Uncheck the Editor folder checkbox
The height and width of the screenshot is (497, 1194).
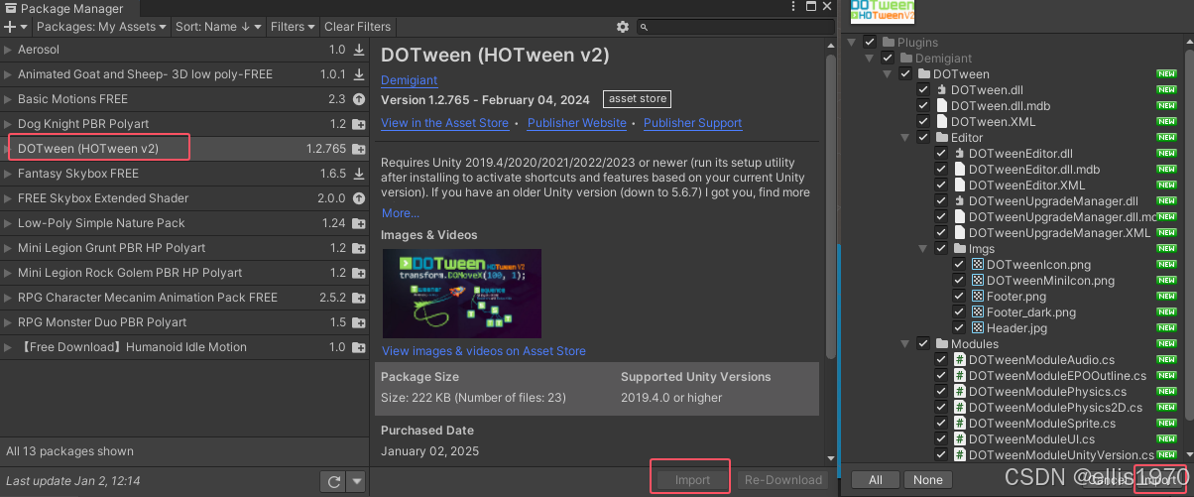pos(923,138)
